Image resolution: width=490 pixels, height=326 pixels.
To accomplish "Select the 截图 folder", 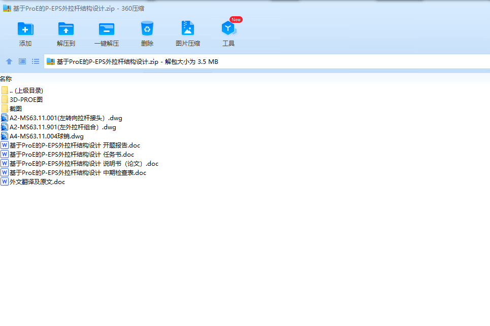I will coord(11,108).
